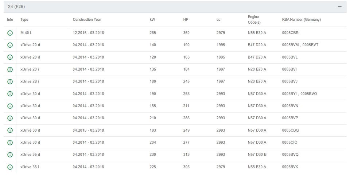Viewport: 350px width, 176px height.
Task: Show info for xDrive 35 i row
Action: click(x=10, y=167)
